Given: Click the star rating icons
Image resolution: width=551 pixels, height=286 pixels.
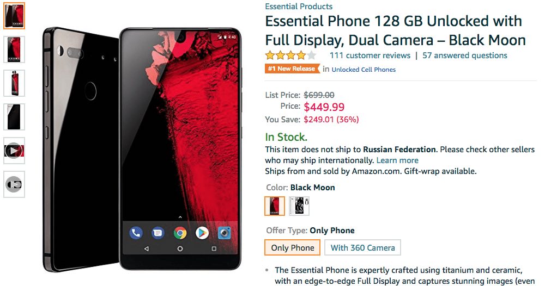Looking at the screenshot, I should [x=290, y=55].
